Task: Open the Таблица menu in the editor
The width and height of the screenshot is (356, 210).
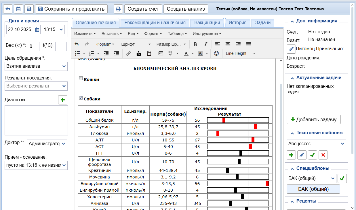Action: point(177,34)
